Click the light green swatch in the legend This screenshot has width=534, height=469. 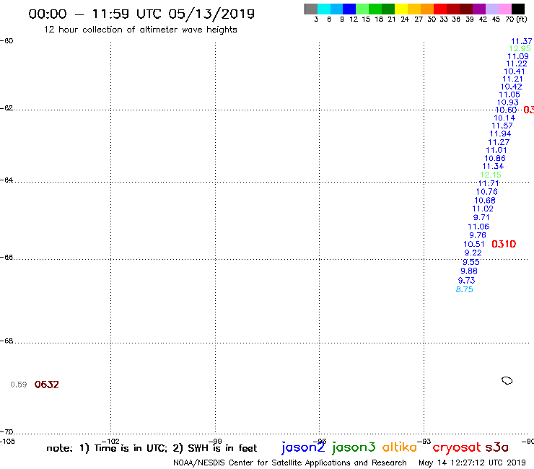coord(362,9)
